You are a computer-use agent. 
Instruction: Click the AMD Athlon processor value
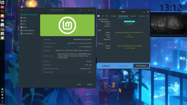tap(73, 50)
